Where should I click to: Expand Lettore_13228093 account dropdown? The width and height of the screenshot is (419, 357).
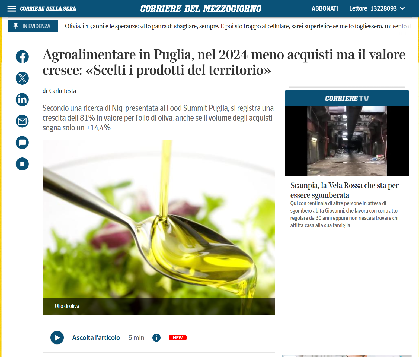click(377, 8)
